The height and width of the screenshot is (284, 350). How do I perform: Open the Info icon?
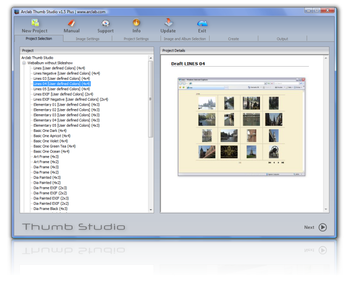pyautogui.click(x=136, y=22)
